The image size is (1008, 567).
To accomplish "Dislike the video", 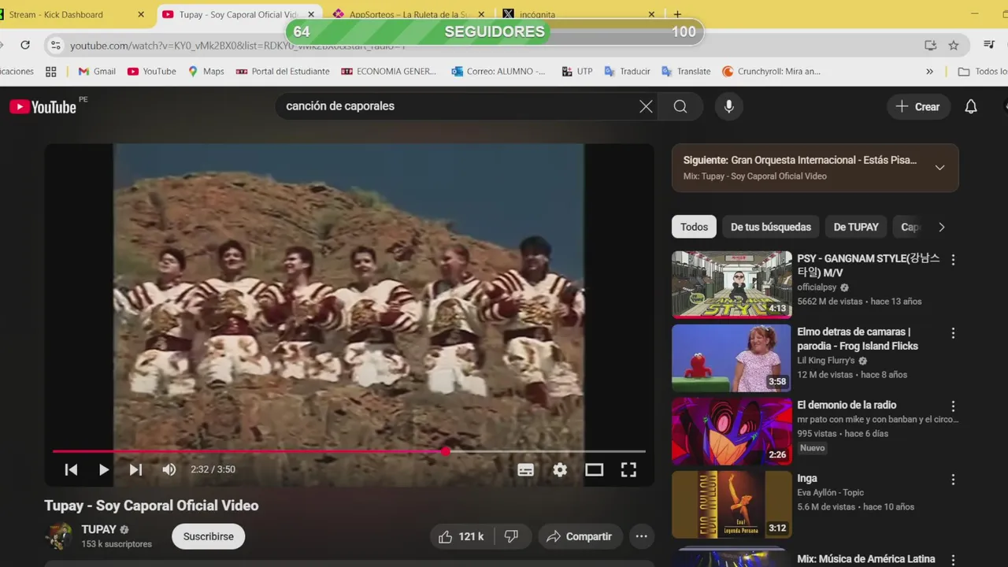I will pyautogui.click(x=511, y=536).
